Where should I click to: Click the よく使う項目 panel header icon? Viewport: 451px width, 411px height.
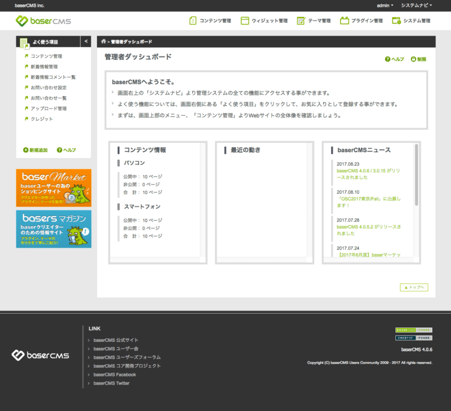25,42
